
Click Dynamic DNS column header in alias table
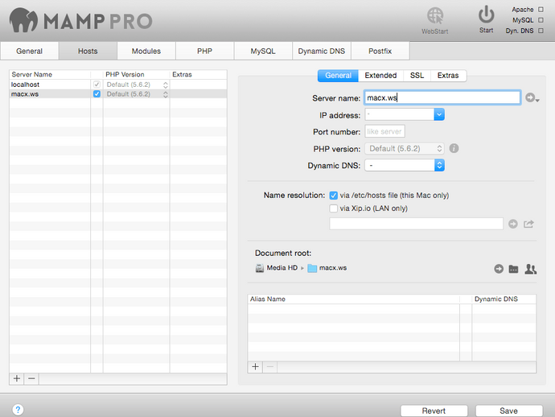pos(504,299)
